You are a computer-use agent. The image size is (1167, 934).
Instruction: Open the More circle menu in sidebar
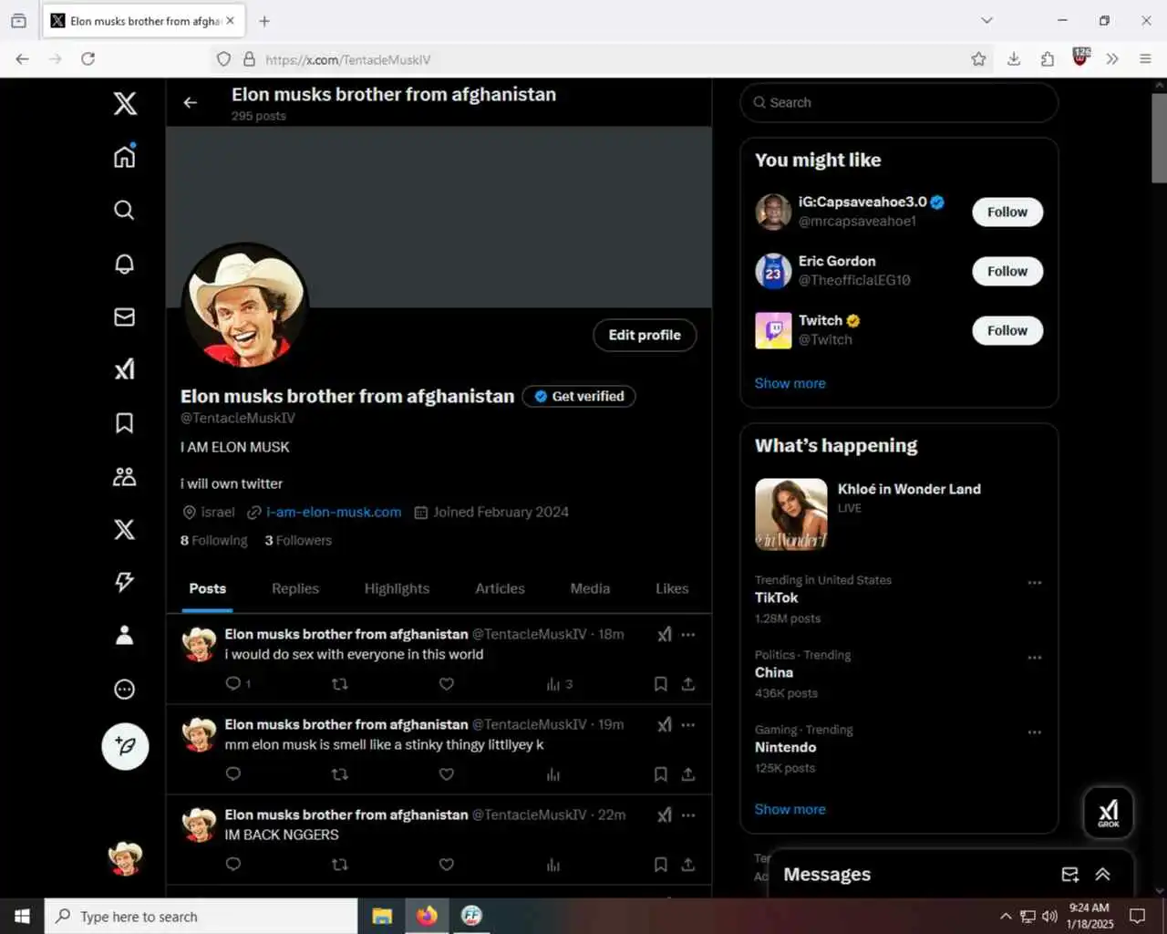pyautogui.click(x=125, y=689)
